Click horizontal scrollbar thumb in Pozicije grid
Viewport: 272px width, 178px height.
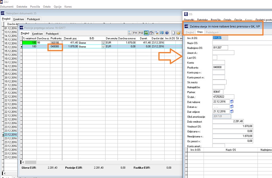[31, 162]
